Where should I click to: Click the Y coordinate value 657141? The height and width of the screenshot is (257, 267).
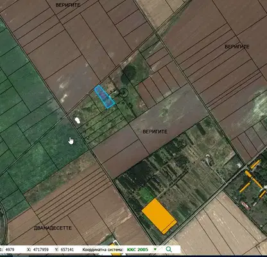coord(67,249)
